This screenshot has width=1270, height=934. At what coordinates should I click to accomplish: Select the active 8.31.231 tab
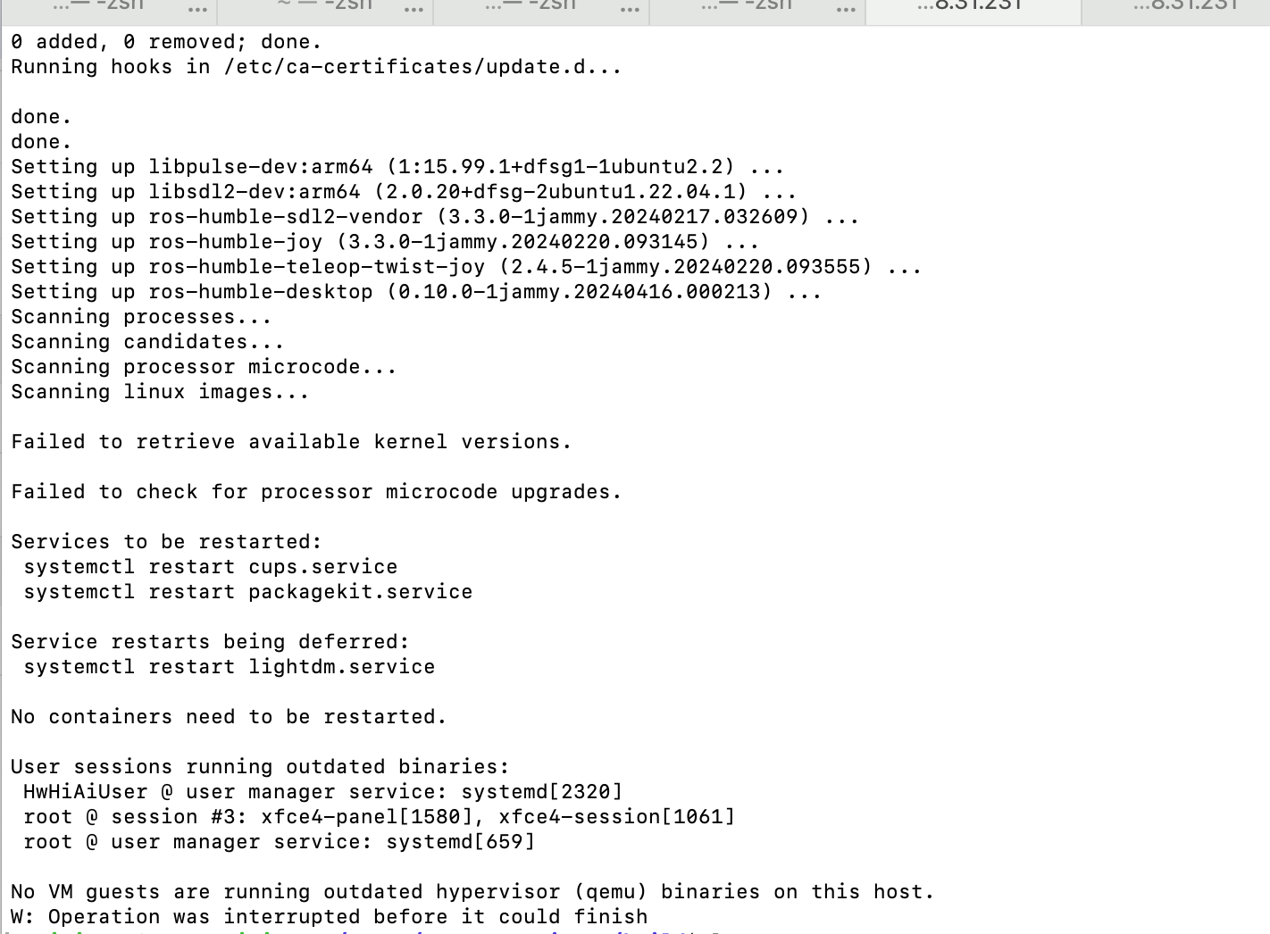tap(973, 7)
